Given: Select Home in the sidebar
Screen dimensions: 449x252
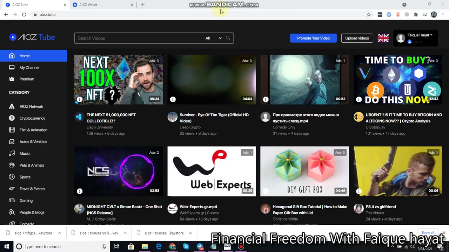Looking at the screenshot, I should coord(34,56).
